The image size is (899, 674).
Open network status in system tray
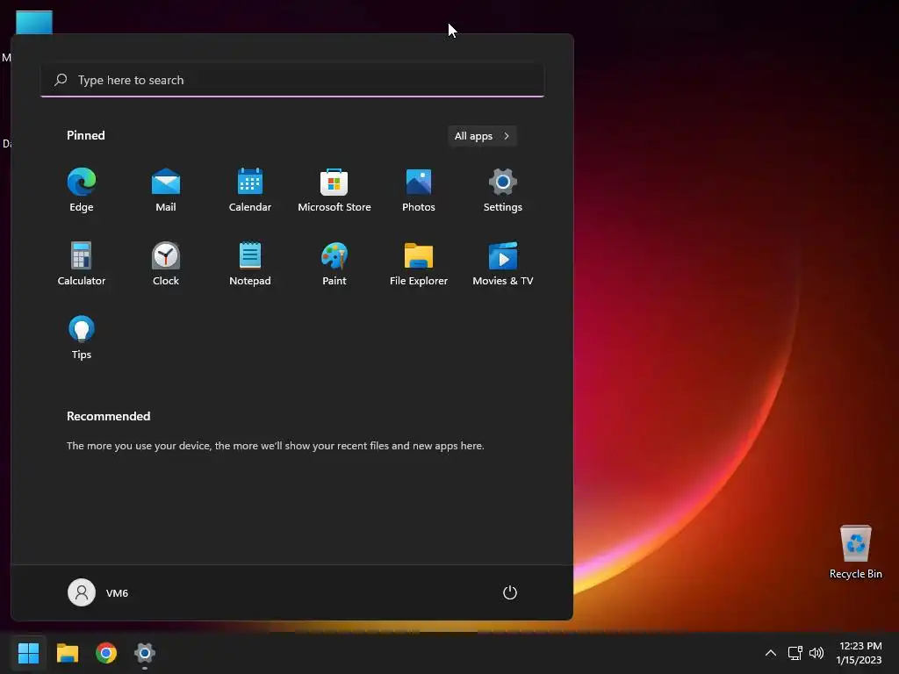pos(795,653)
